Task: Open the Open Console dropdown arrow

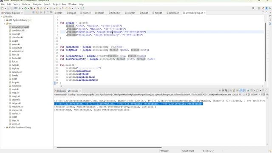Action: tap(261, 91)
